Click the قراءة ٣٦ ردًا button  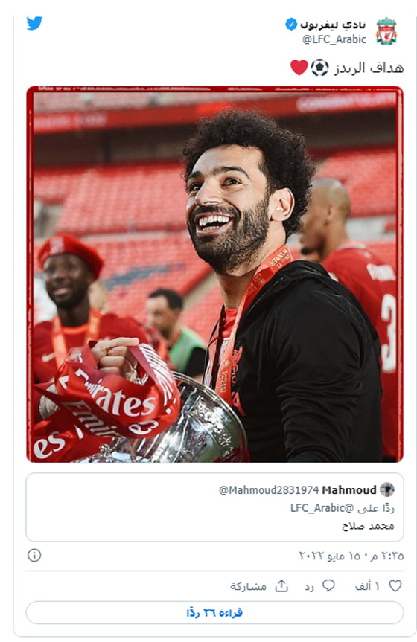point(215,612)
